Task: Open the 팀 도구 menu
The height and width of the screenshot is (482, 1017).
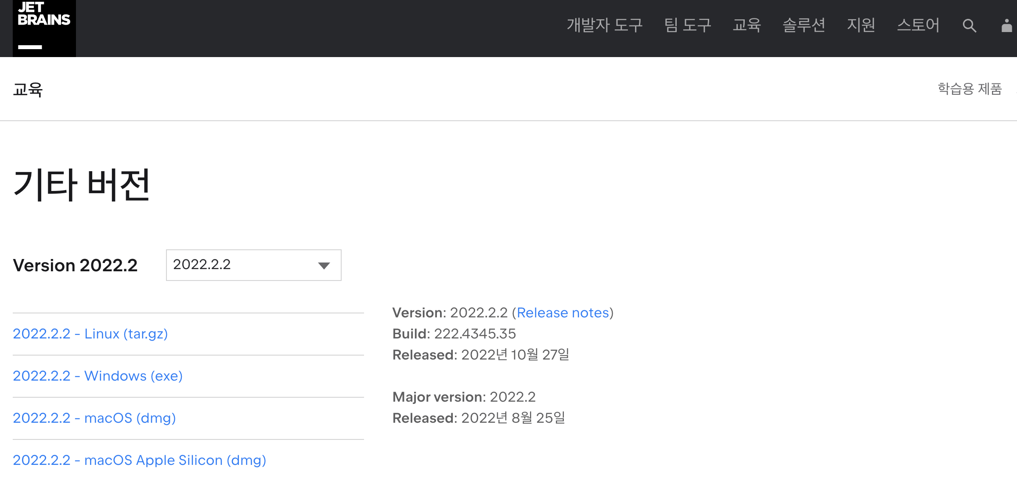Action: click(x=687, y=25)
